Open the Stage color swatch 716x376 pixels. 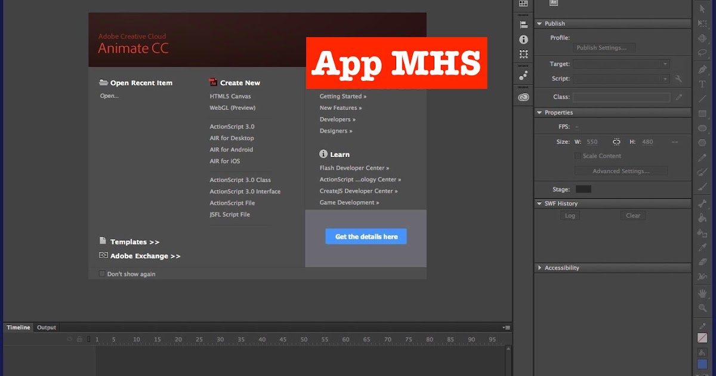tap(583, 189)
